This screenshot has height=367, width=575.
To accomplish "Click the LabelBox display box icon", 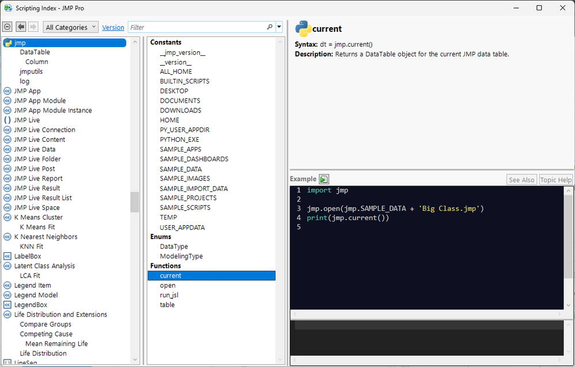I will pyautogui.click(x=7, y=256).
